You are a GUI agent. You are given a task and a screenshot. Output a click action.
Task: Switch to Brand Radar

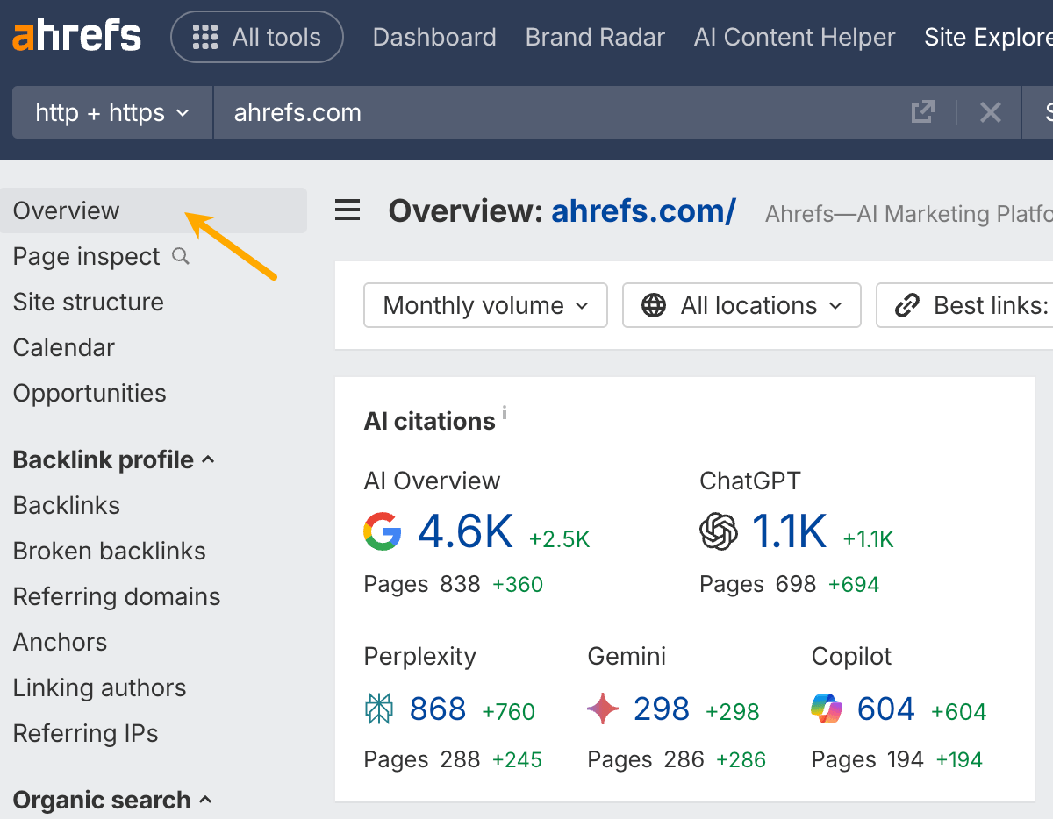click(595, 37)
